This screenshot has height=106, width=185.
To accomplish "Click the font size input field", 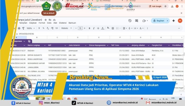I will point(80,28).
